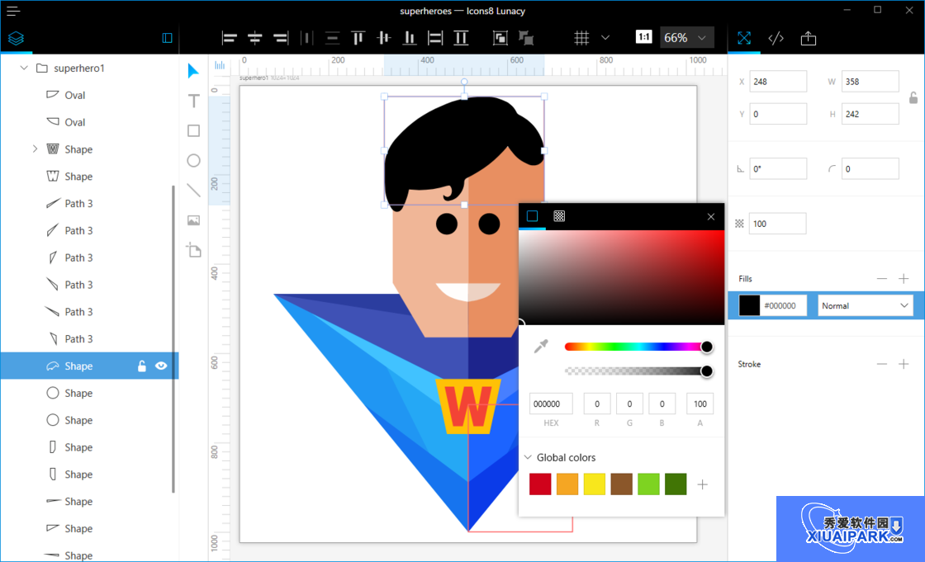Close the color picker popup
Image resolution: width=925 pixels, height=562 pixels.
711,216
